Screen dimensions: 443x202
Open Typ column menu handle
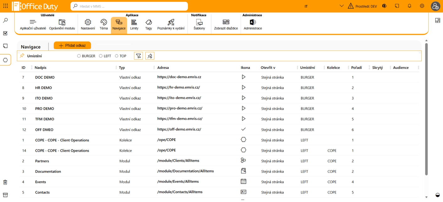(154, 67)
